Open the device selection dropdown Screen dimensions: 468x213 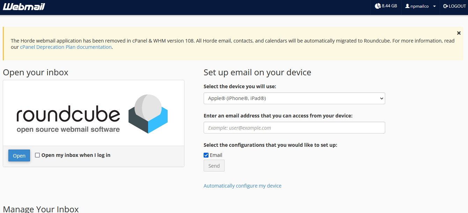(x=294, y=98)
